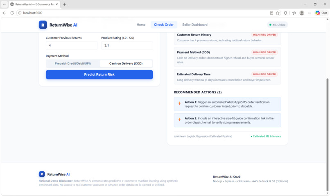Click lightning icon beside Action 1
The image size is (330, 196).
[x=179, y=103]
